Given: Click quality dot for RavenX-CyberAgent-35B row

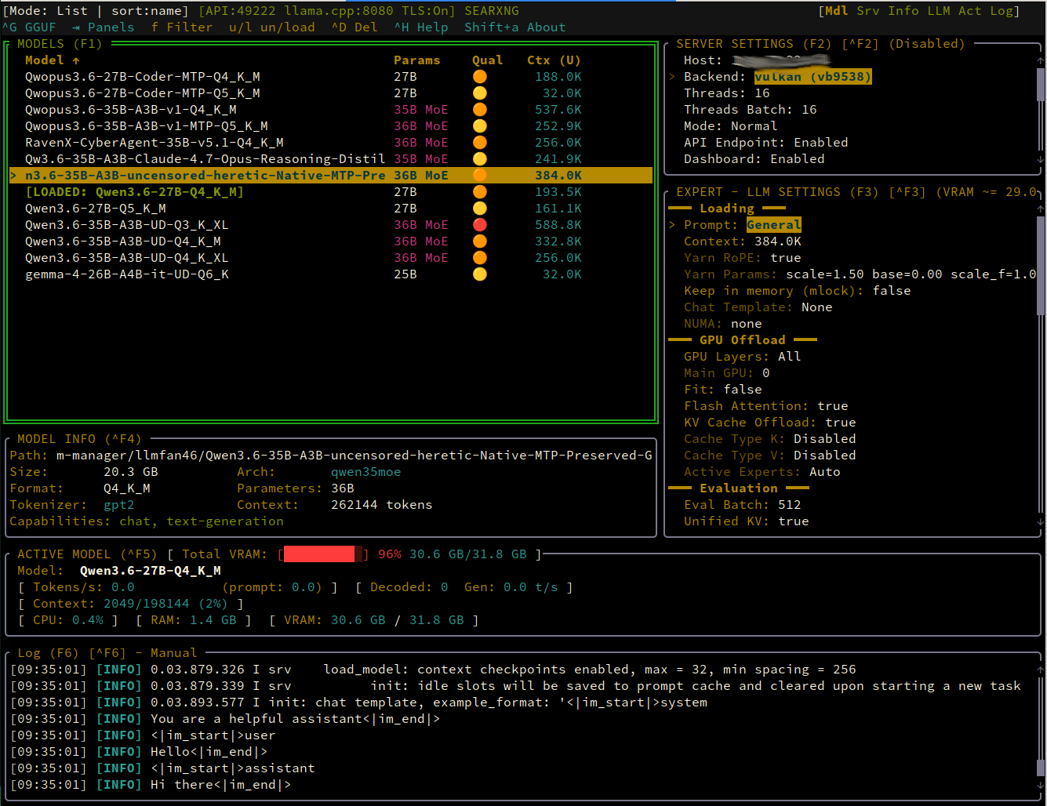Looking at the screenshot, I should 479,143.
